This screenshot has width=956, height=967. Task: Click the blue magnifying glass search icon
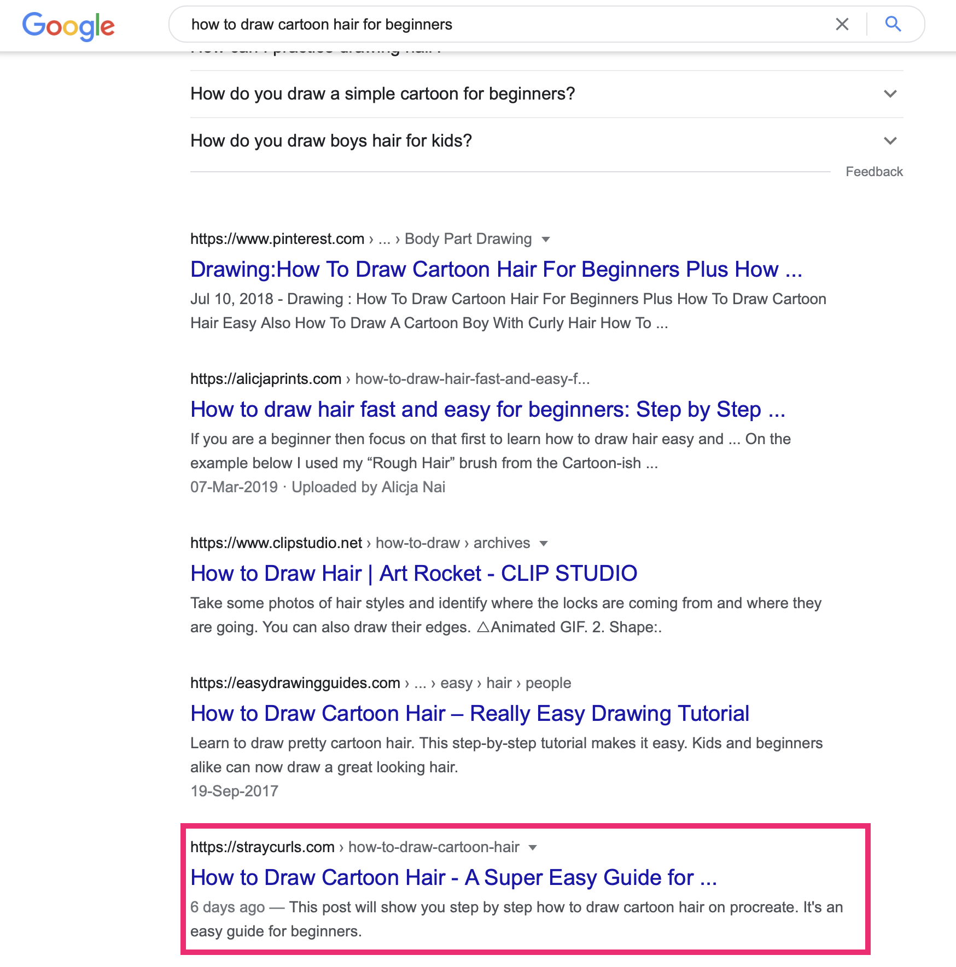click(x=893, y=24)
